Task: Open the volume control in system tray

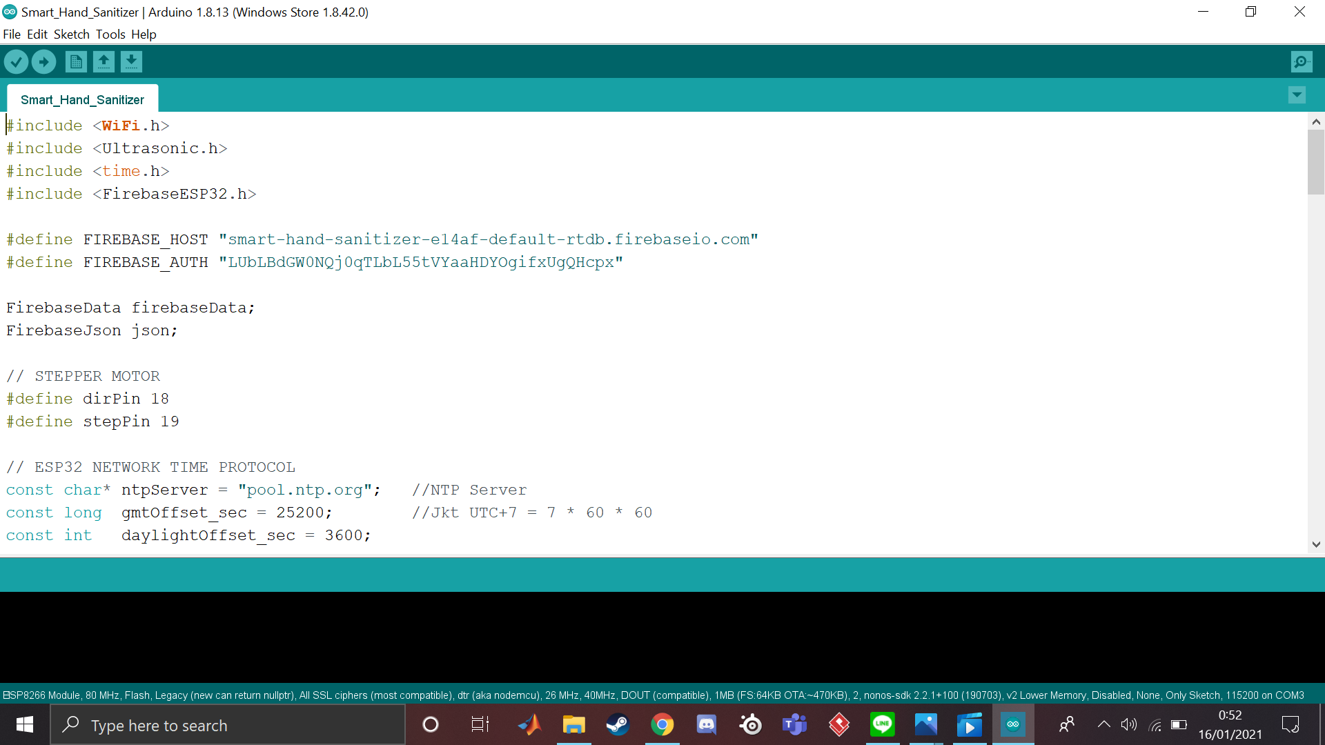Action: tap(1129, 724)
